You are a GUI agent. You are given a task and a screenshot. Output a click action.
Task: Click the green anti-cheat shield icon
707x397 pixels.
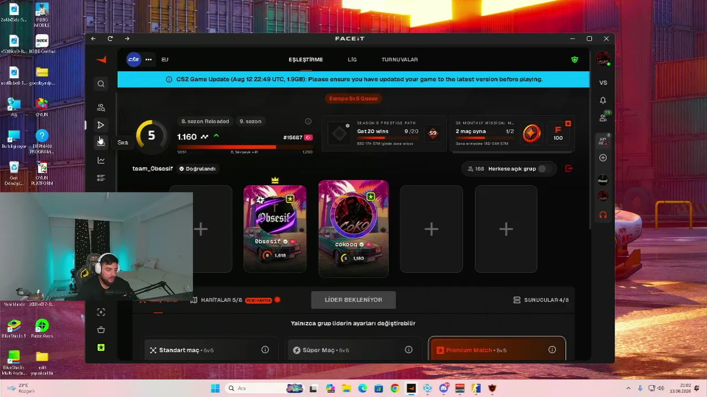click(574, 60)
